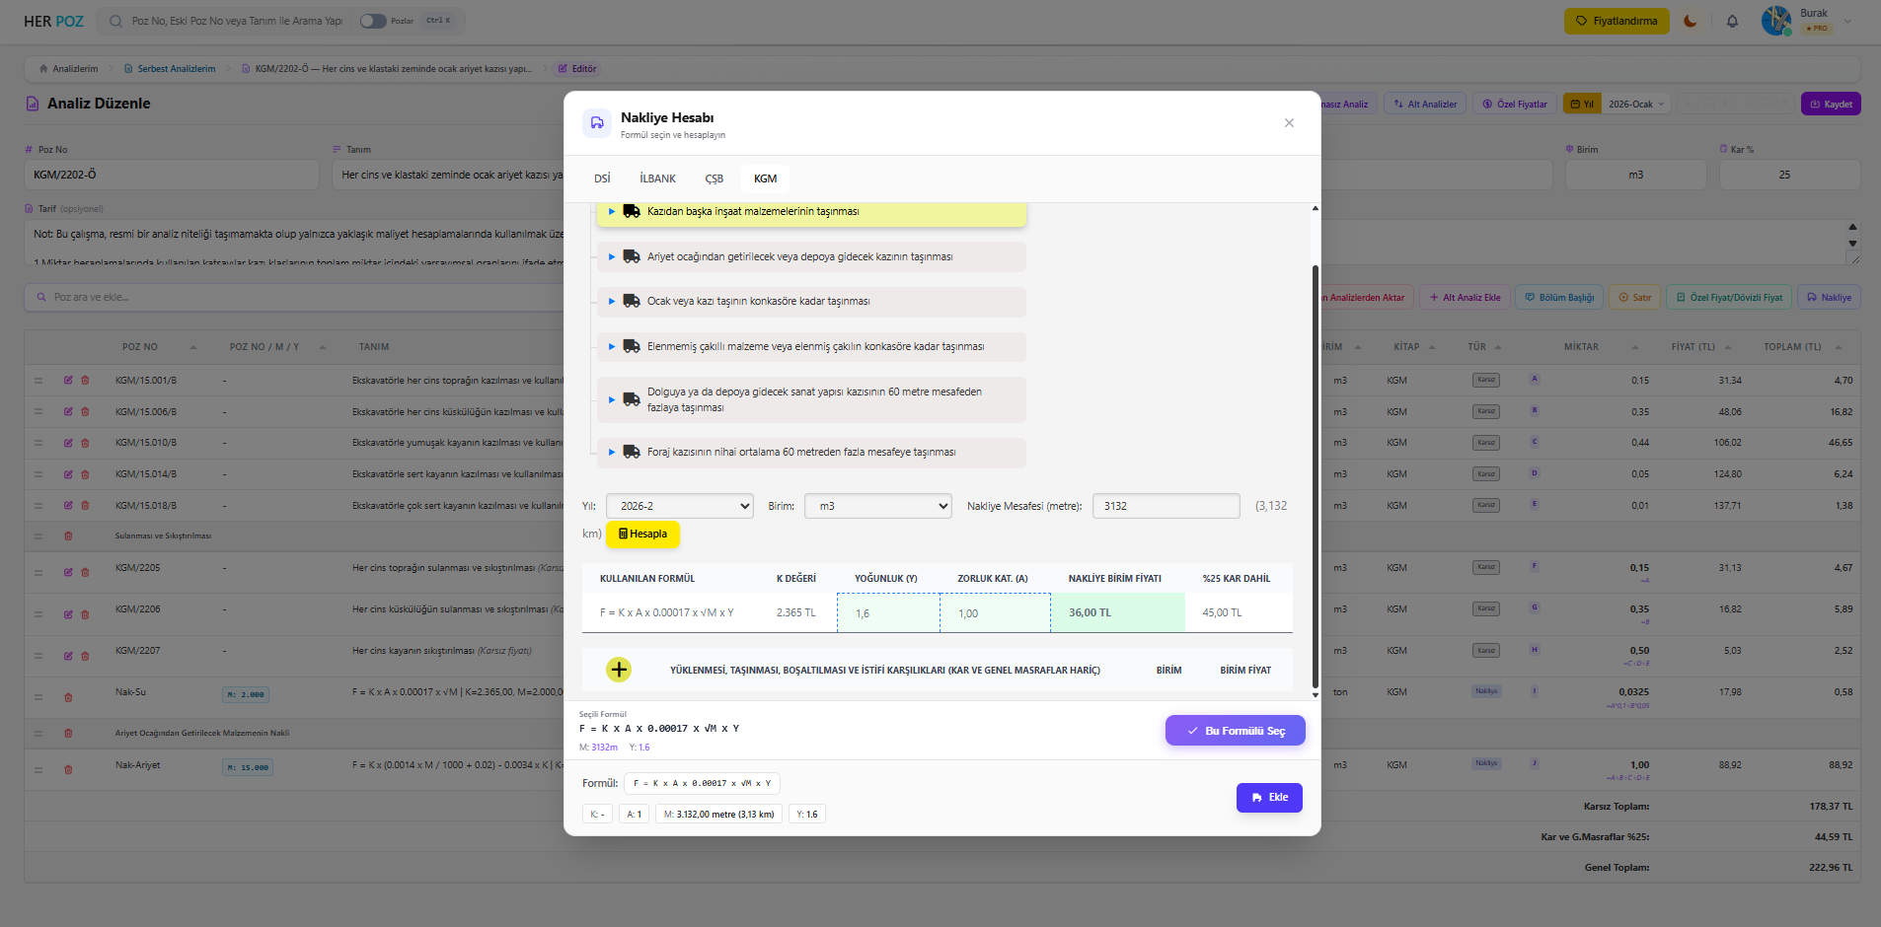This screenshot has width=1881, height=927.
Task: Switch to the İLBANK tab
Action: (x=657, y=178)
